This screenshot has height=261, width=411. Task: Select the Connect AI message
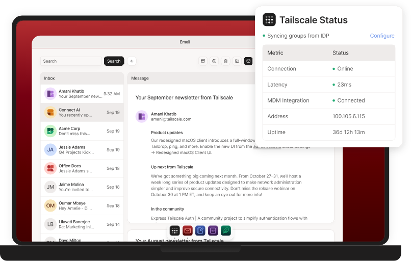82,113
